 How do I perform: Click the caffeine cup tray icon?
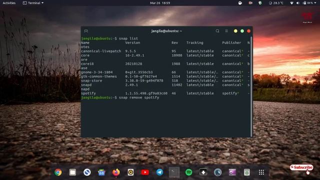coord(240,3)
